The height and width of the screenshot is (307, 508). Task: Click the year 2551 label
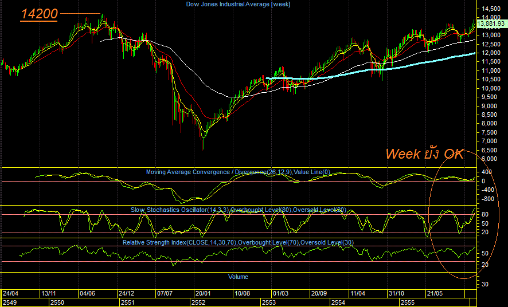click(x=128, y=303)
